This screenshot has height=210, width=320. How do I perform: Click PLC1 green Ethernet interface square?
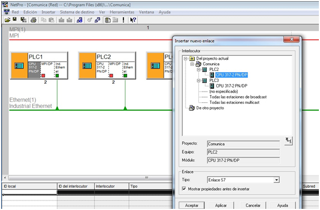[x=57, y=75]
